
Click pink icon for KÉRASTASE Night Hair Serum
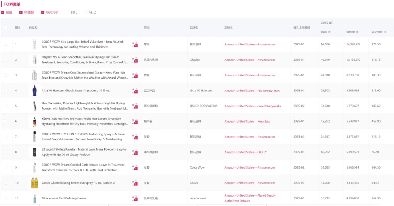tap(135, 121)
